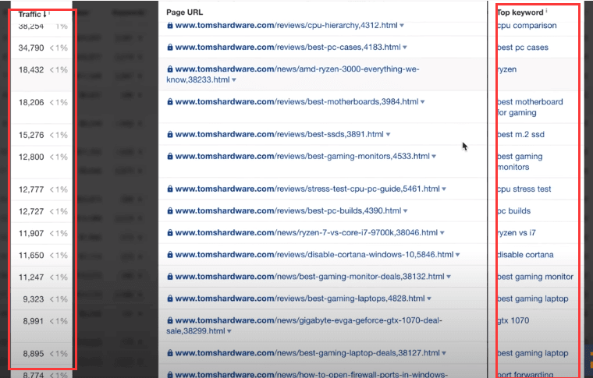
Task: Expand dropdown arrow beside ryzen-7-vs-core-i7 URL
Action: 442,232
